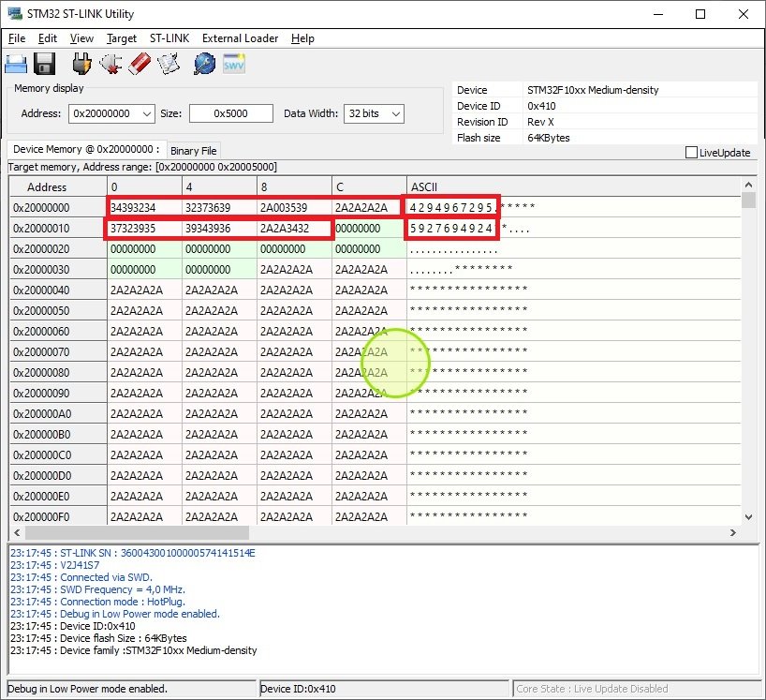This screenshot has width=766, height=700.
Task: Click the ST-LINK SN log line
Action: [133, 553]
